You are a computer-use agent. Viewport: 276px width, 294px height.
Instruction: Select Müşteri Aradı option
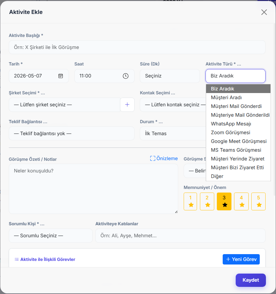(x=238, y=98)
